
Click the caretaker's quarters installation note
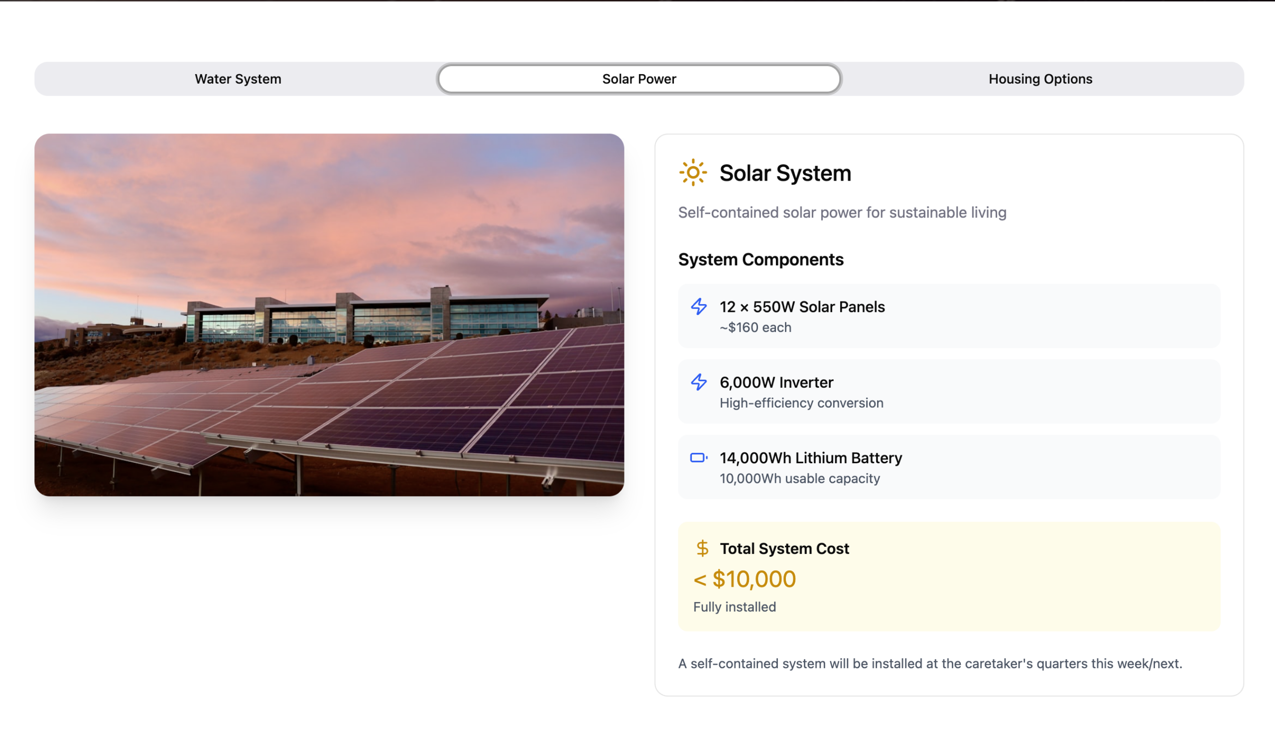coord(929,663)
